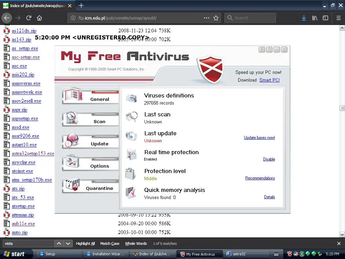The image size is (345, 259).
Task: Click the Quick memory analysis icon
Action: click(x=131, y=193)
